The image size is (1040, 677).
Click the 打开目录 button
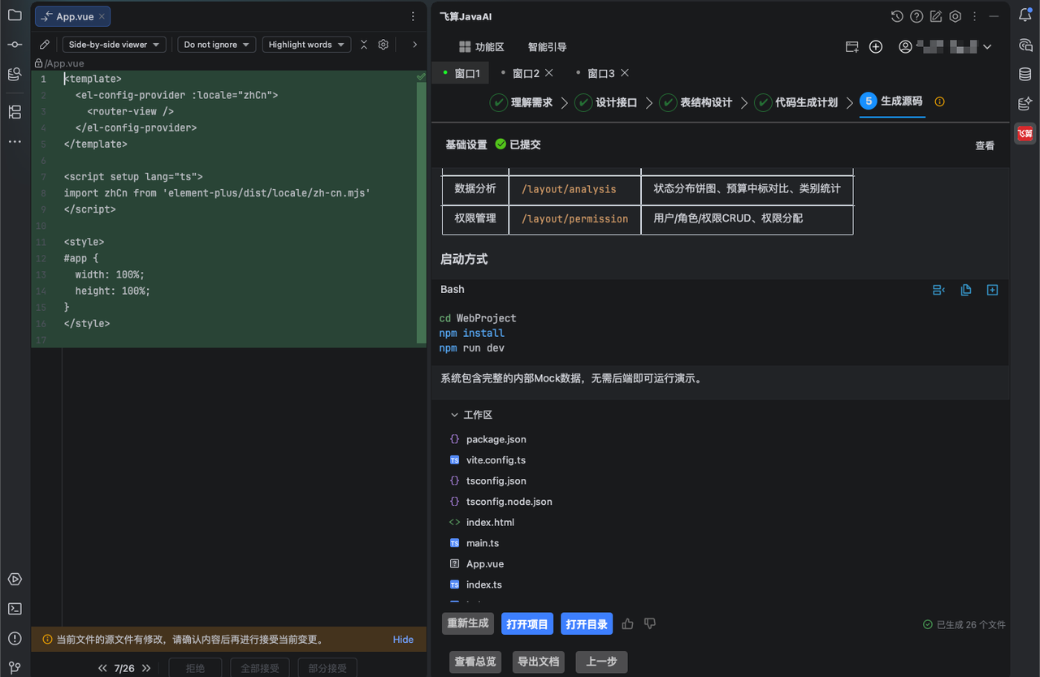[x=587, y=623]
